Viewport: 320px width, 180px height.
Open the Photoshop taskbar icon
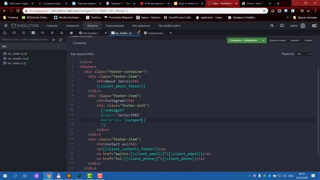click(x=79, y=176)
